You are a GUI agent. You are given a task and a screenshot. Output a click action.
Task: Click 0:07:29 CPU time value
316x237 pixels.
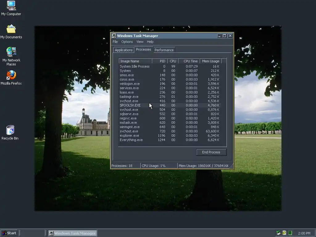coord(192,66)
